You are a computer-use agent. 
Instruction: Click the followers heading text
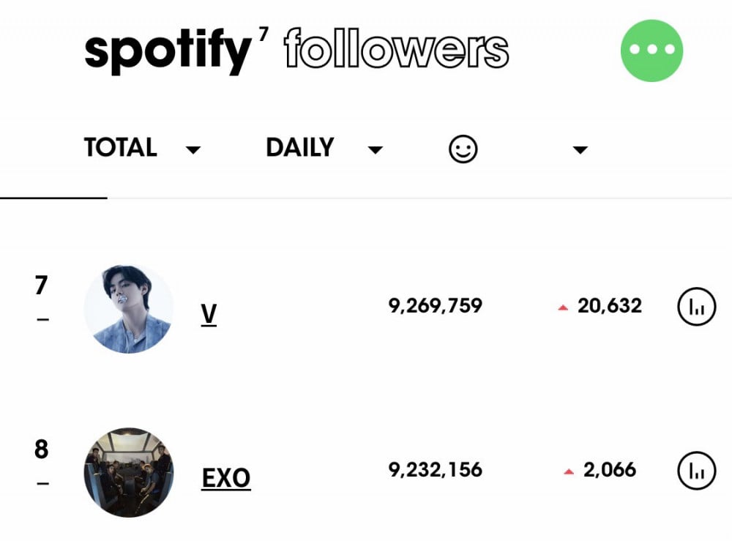click(397, 48)
